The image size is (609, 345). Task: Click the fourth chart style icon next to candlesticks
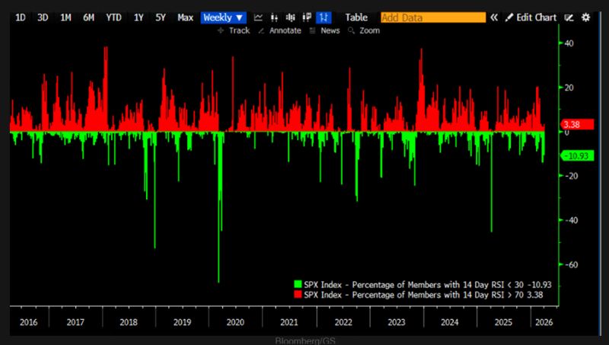coord(307,17)
